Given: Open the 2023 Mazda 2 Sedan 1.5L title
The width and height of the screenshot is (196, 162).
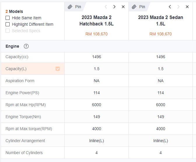Looking at the screenshot, I should coord(160,20).
